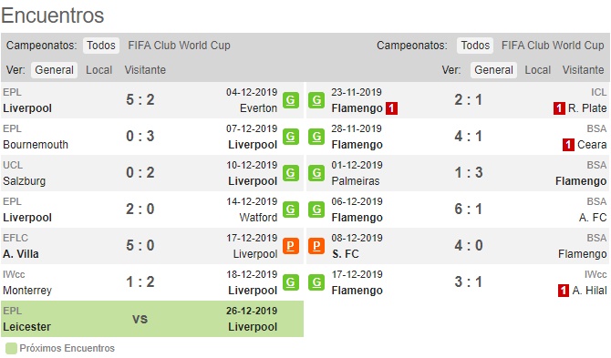Select right General view option
This screenshot has width=611, height=358.
pos(493,70)
